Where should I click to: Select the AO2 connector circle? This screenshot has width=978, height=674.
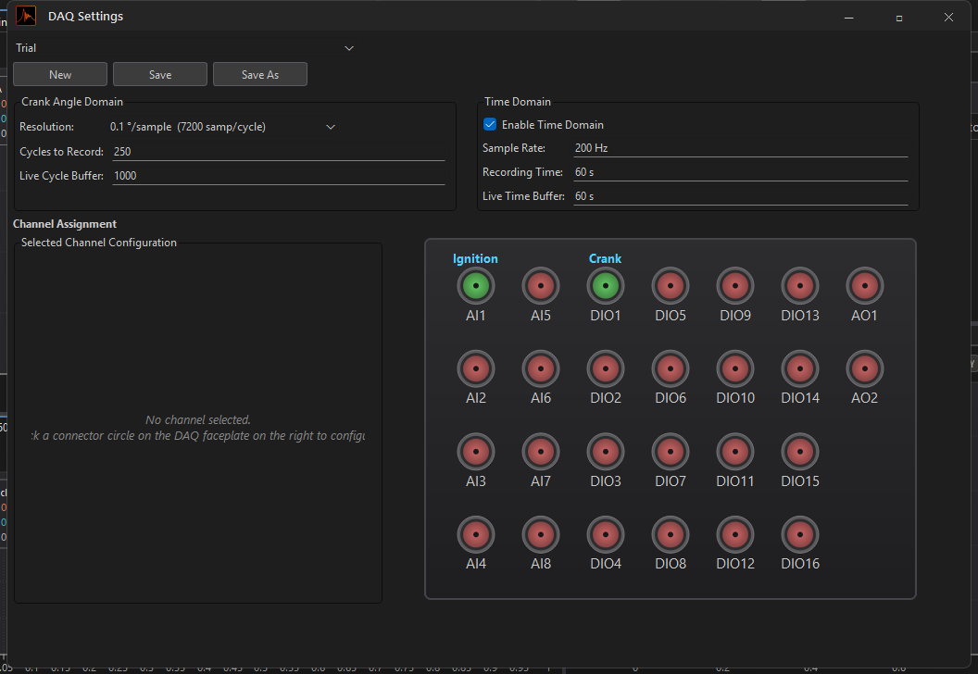coord(865,368)
